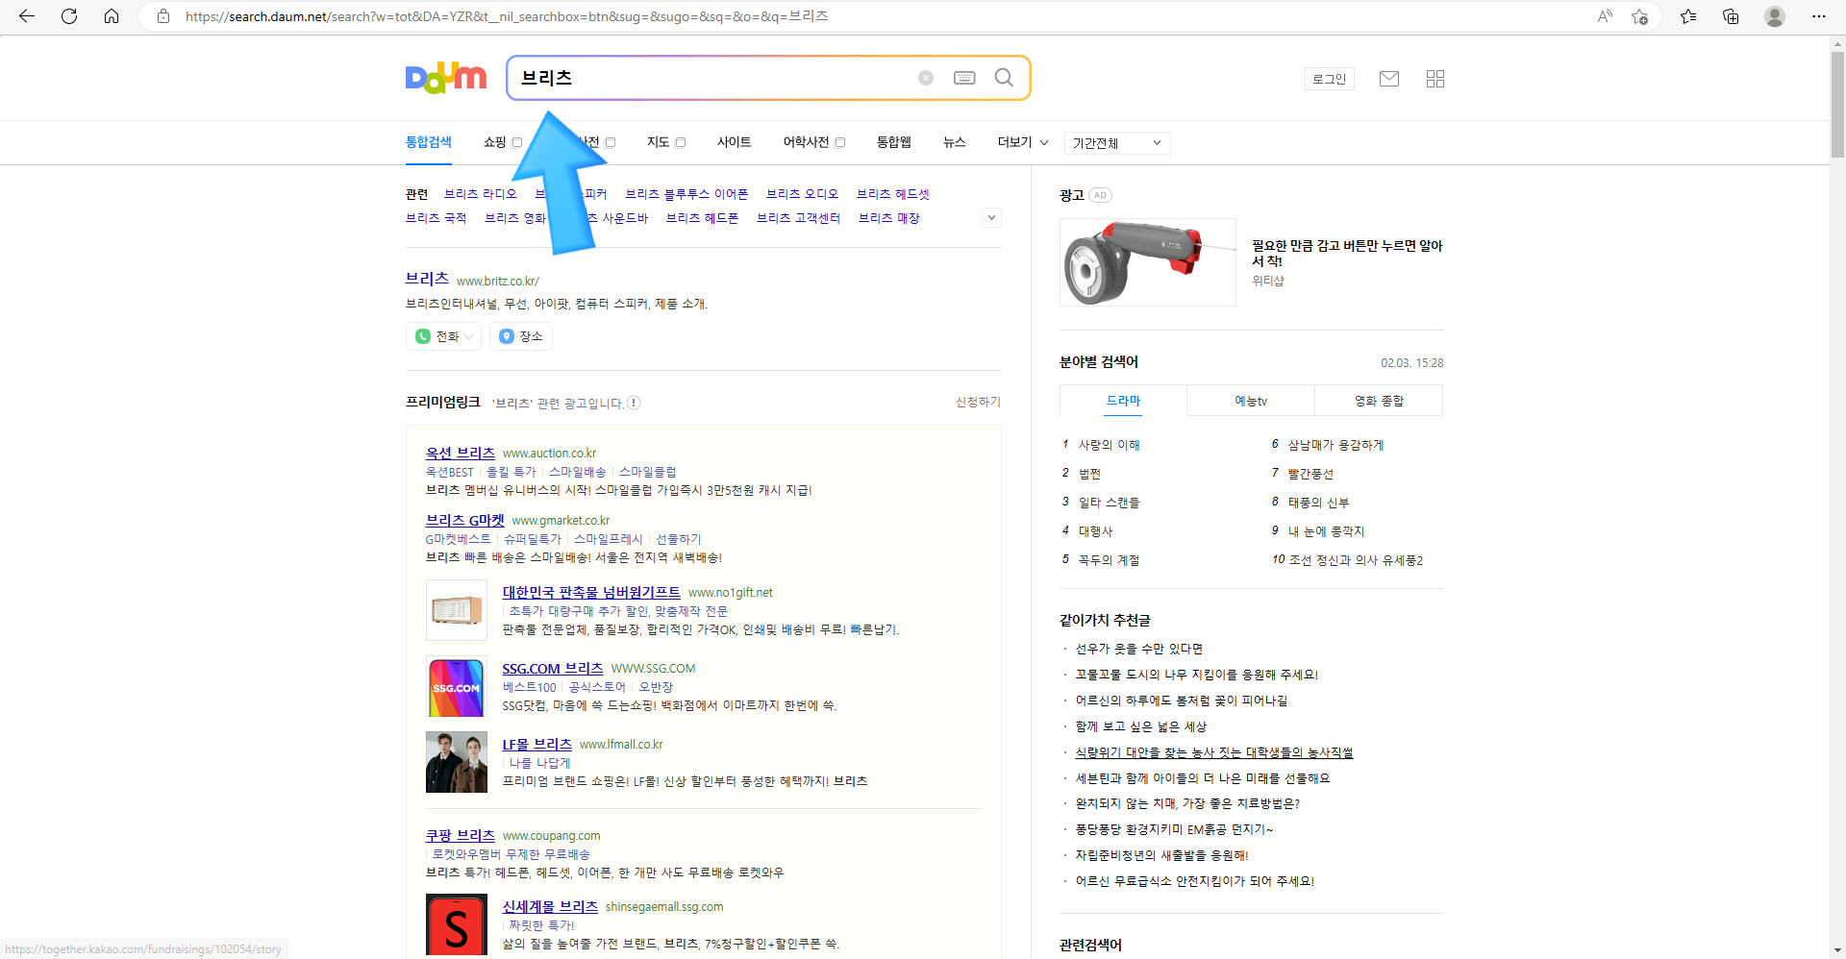Open Daum mail envelope icon

(x=1389, y=79)
